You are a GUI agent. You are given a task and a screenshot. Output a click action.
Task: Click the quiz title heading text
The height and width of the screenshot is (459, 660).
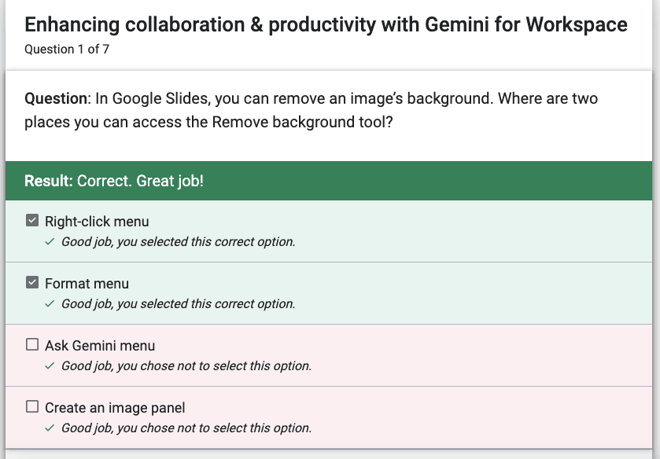[326, 24]
